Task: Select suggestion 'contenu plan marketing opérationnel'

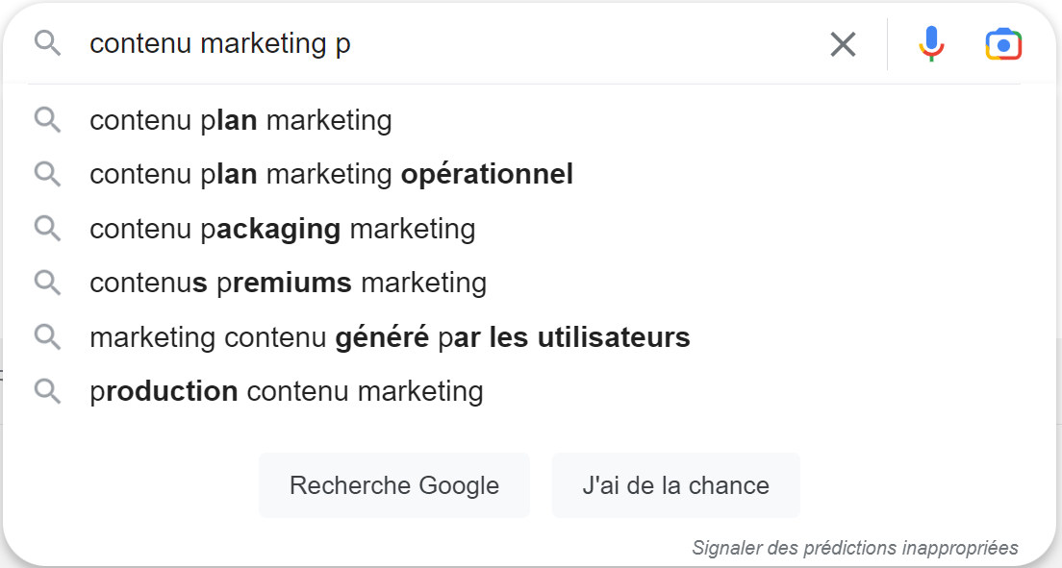Action: click(x=331, y=174)
